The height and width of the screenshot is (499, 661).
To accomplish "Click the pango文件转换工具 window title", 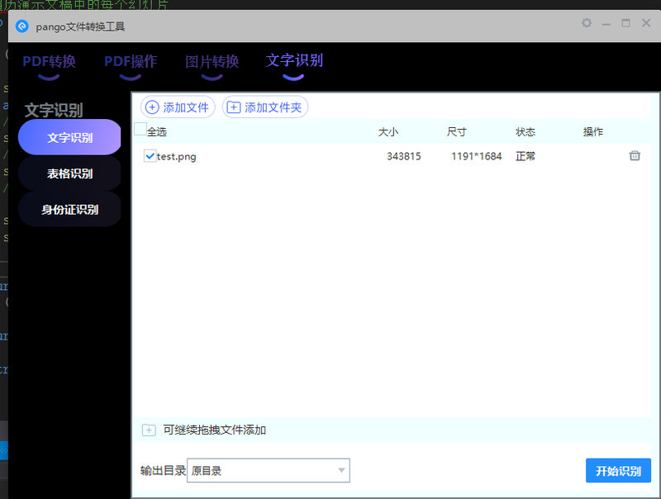I will tap(80, 27).
